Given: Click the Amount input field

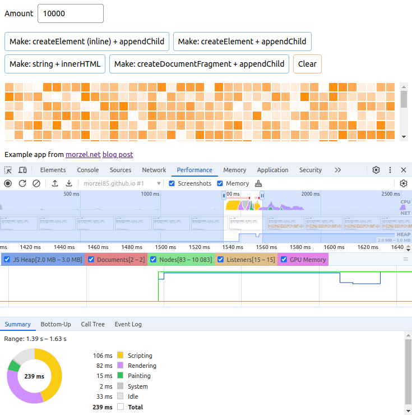Looking at the screenshot, I should click(x=71, y=14).
